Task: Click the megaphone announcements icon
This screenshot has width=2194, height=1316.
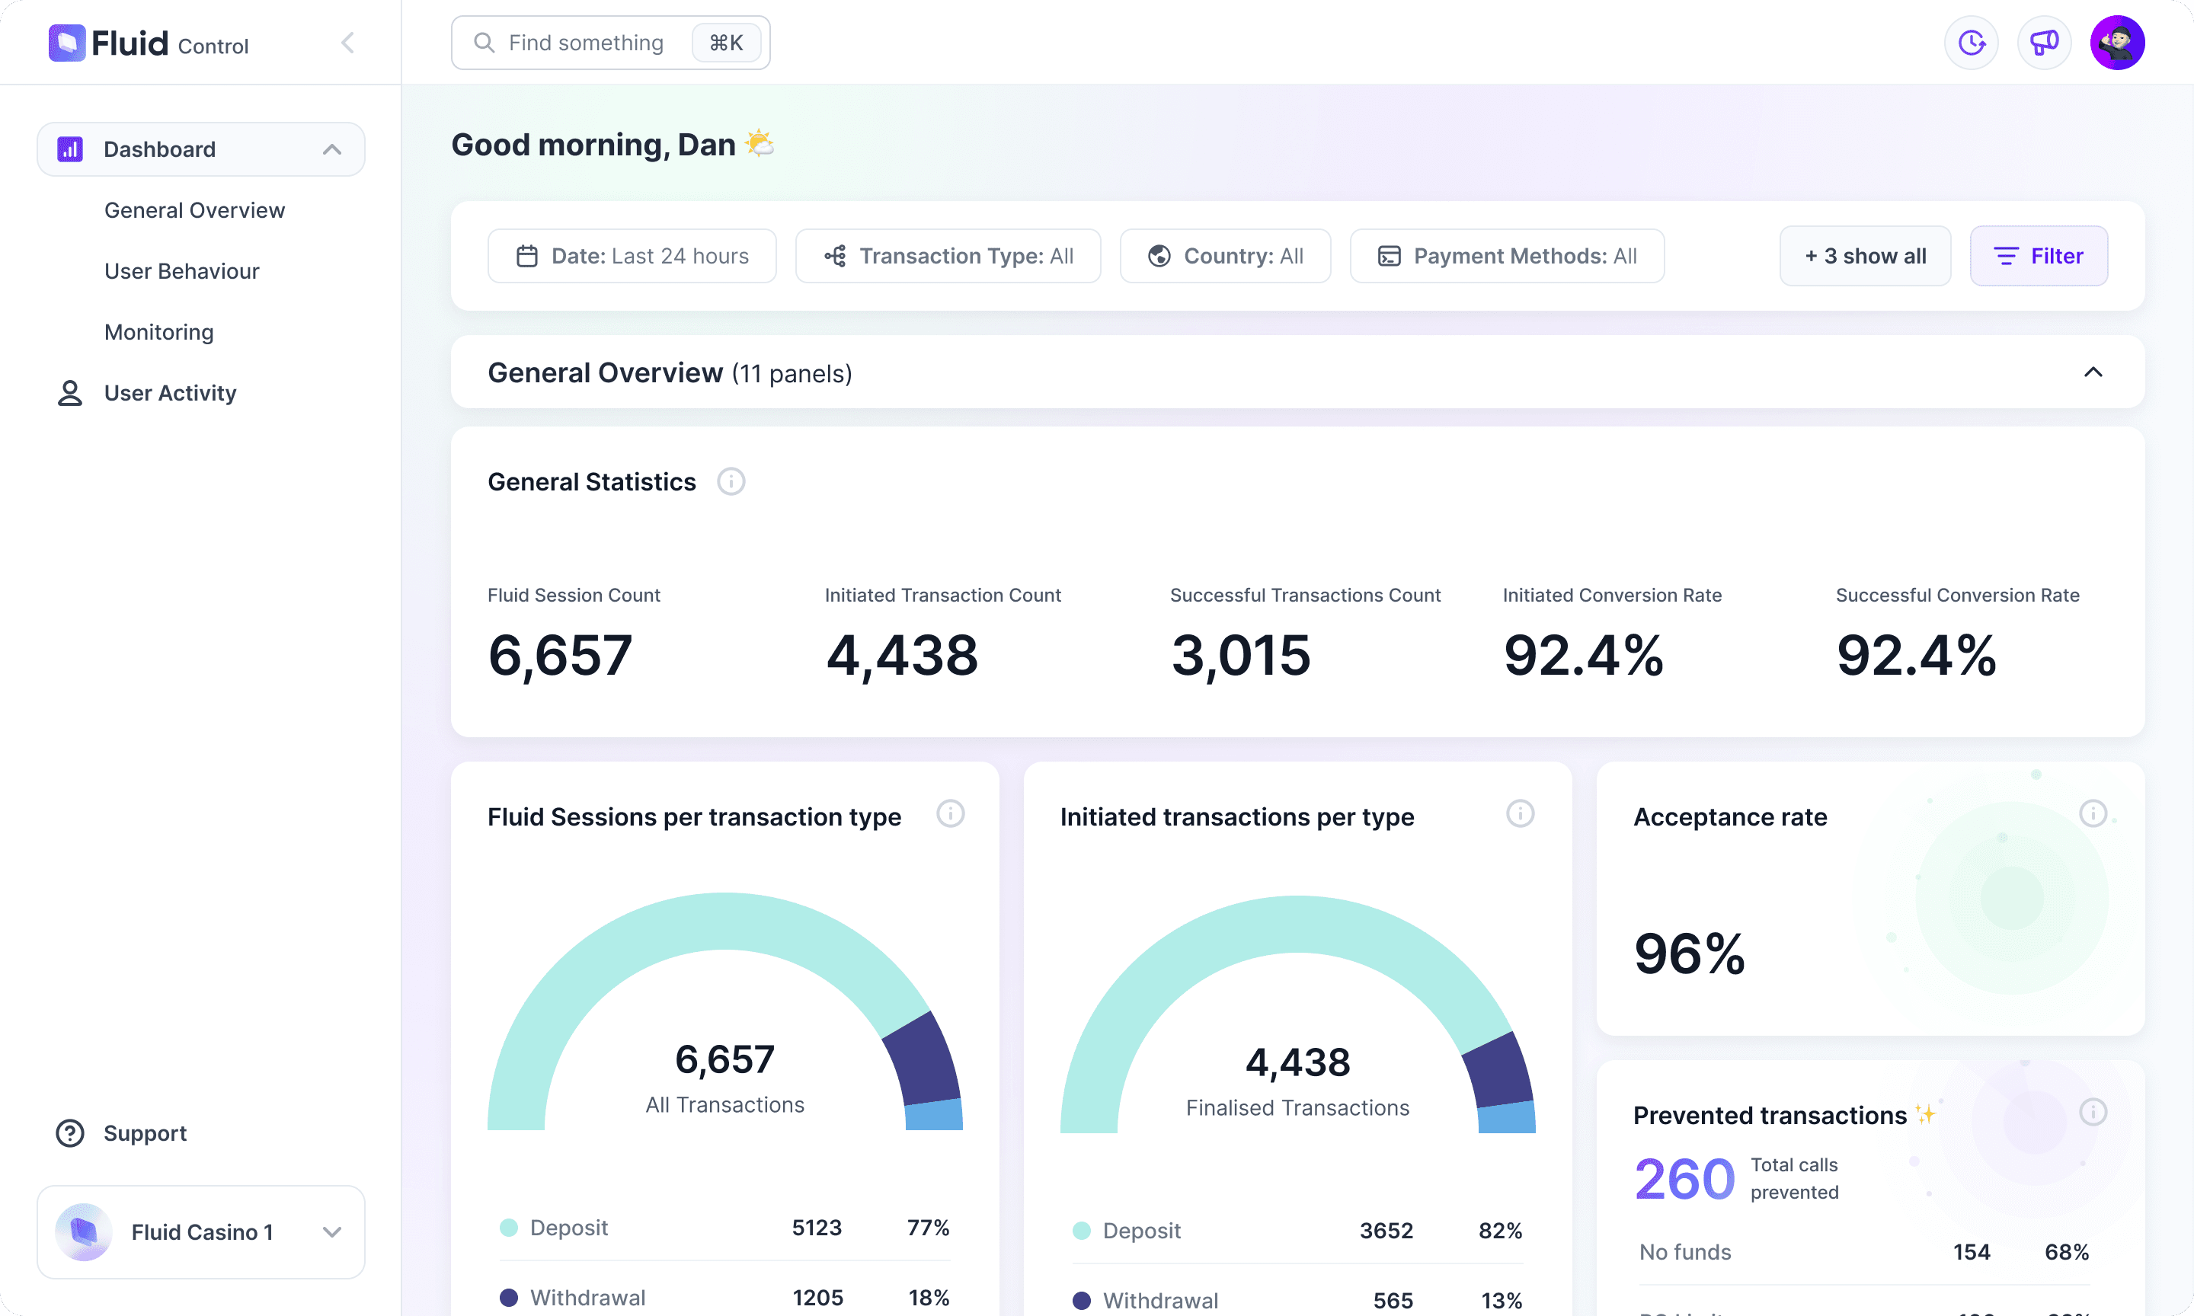Action: coord(2044,42)
